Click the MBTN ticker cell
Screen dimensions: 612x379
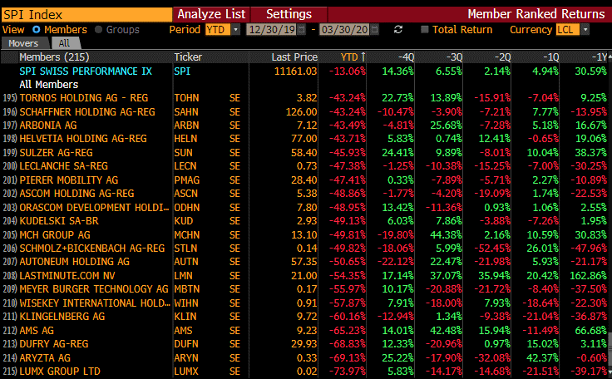(187, 289)
